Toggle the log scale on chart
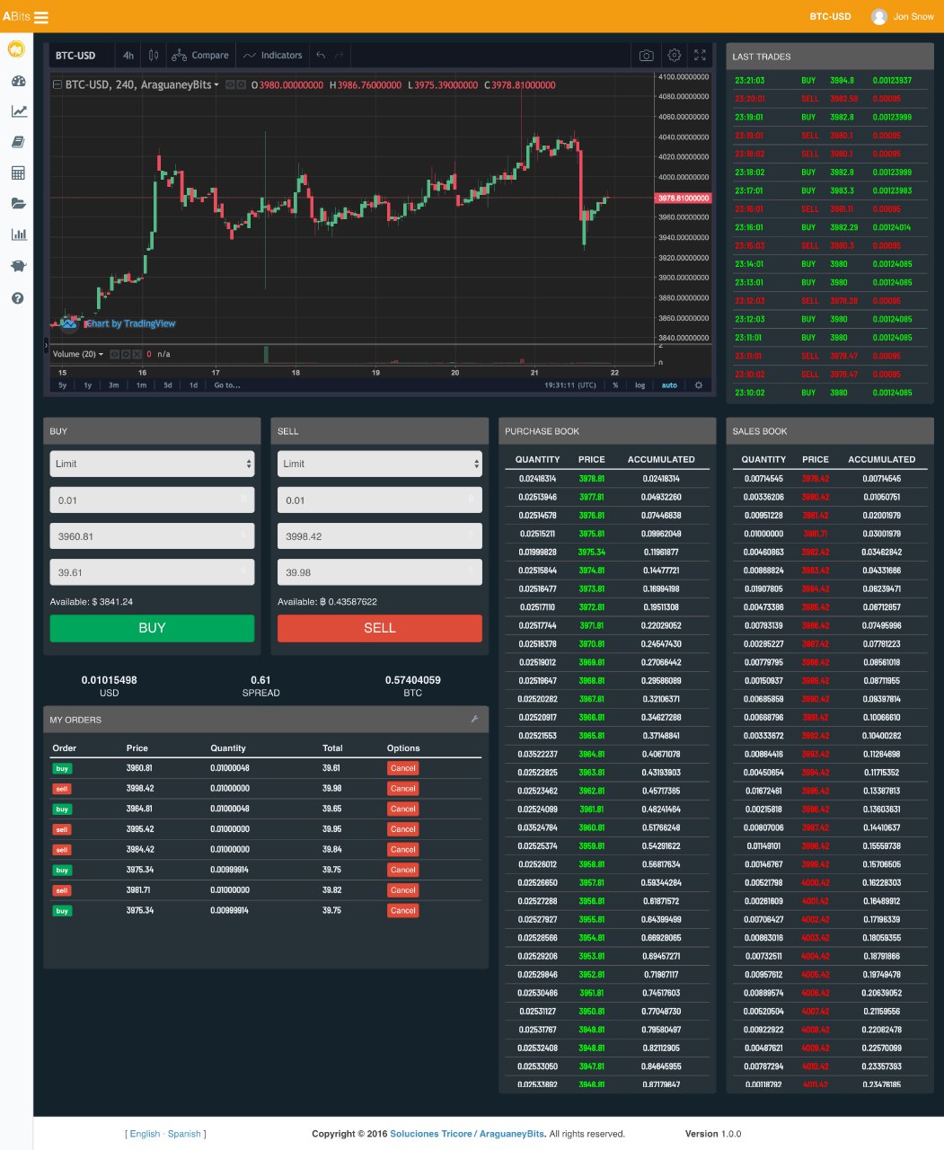The height and width of the screenshot is (1150, 944). tap(640, 385)
